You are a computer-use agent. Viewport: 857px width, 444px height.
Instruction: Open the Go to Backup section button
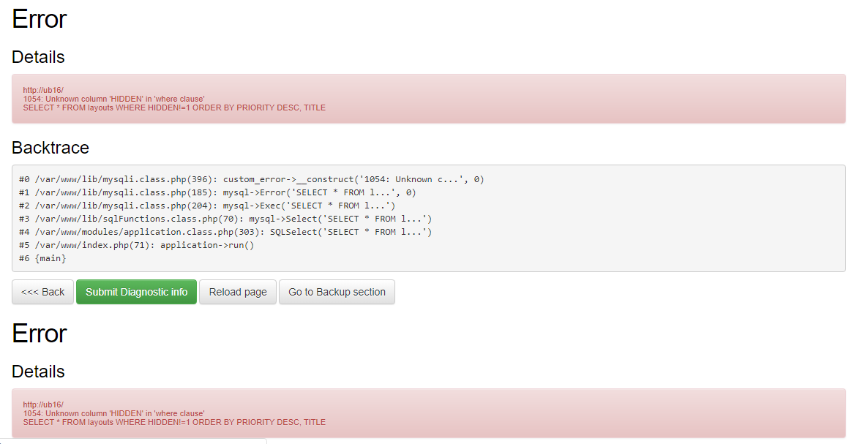(337, 292)
